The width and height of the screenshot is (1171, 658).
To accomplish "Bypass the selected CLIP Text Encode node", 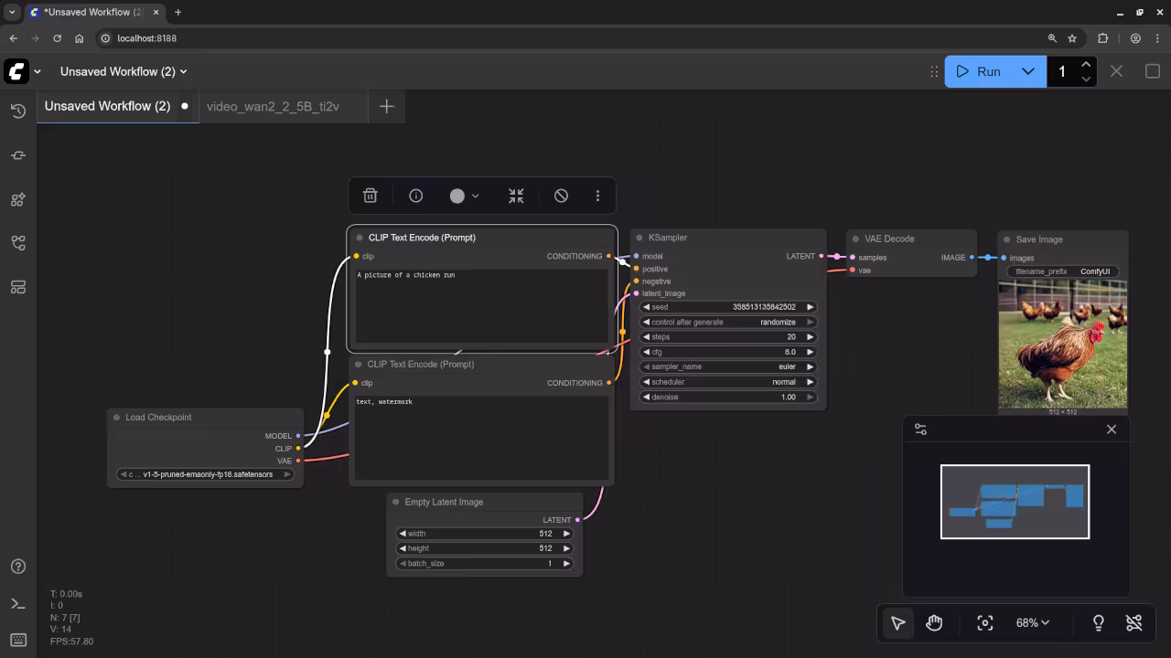I will click(x=561, y=196).
